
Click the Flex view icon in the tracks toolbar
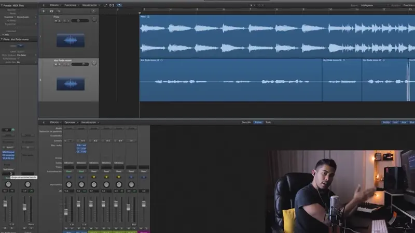112,5
